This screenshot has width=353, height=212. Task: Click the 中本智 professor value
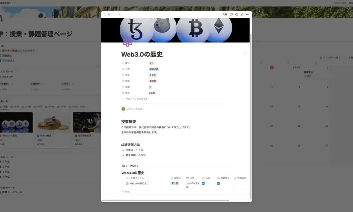152,93
